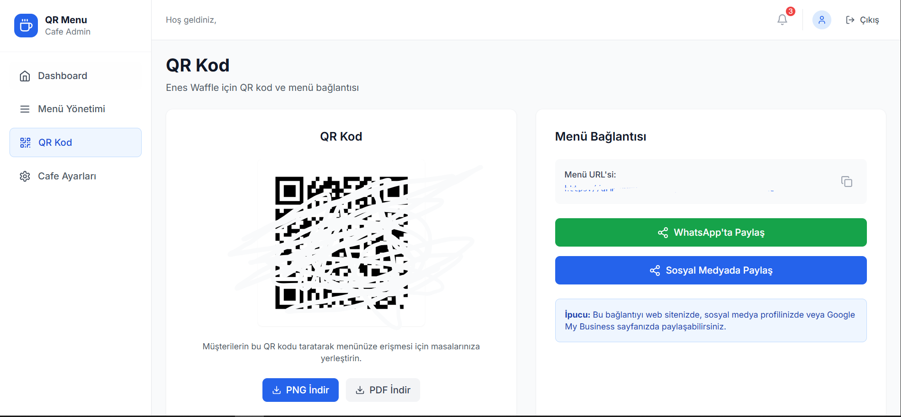Click the QR Kod sidebar icon
This screenshot has width=901, height=417.
[x=26, y=142]
